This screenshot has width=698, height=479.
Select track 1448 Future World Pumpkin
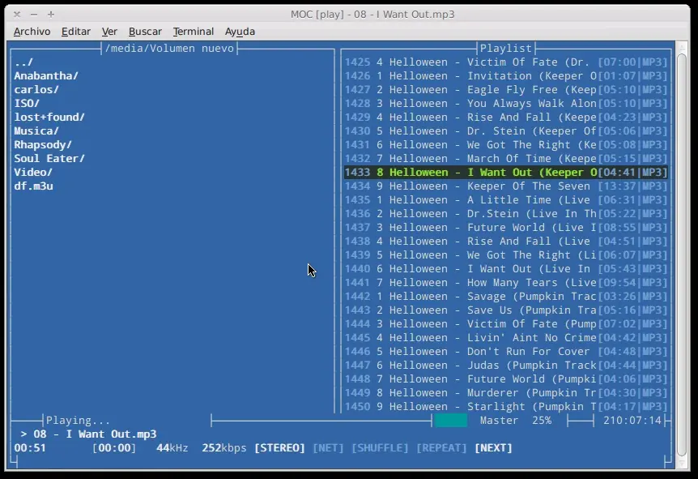tap(506, 379)
